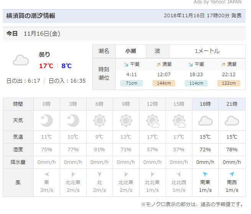The width and height of the screenshot is (251, 214).
Task: Click the 天気 row header
Action: tap(18, 121)
